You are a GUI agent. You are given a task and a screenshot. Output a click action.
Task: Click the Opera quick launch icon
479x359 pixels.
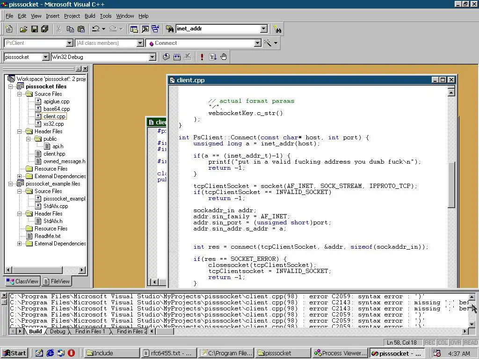click(x=71, y=353)
